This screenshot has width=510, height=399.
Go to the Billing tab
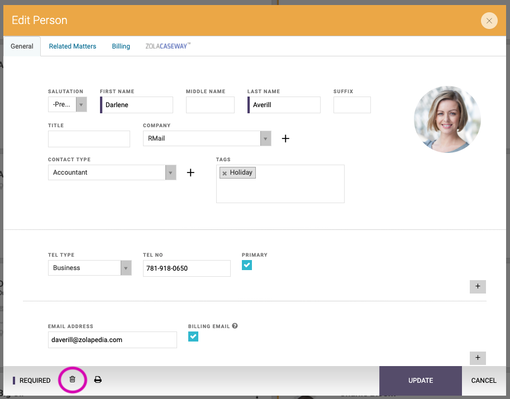tap(121, 46)
